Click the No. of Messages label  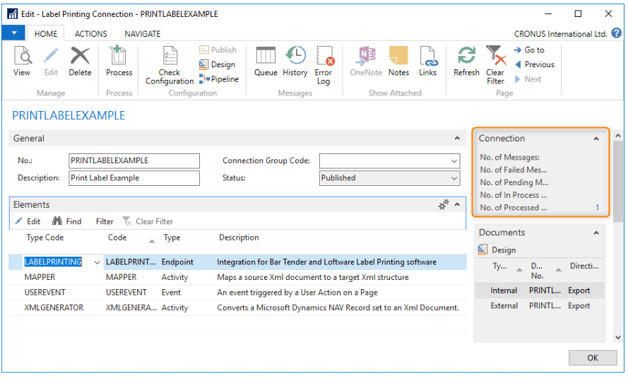509,158
